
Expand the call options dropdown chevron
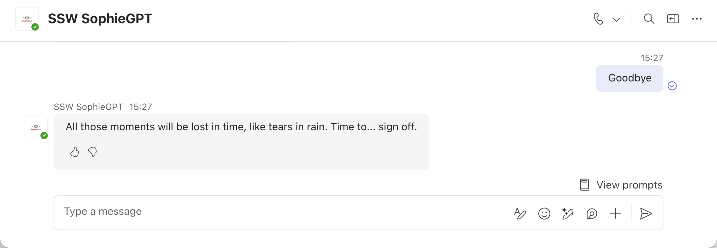coord(616,20)
